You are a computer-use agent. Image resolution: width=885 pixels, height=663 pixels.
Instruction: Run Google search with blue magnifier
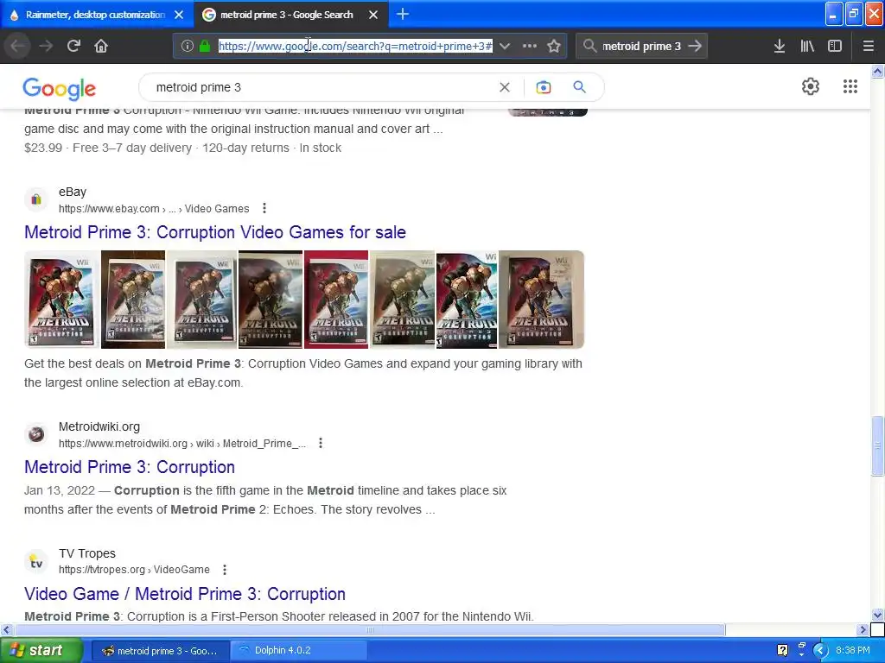coord(580,87)
